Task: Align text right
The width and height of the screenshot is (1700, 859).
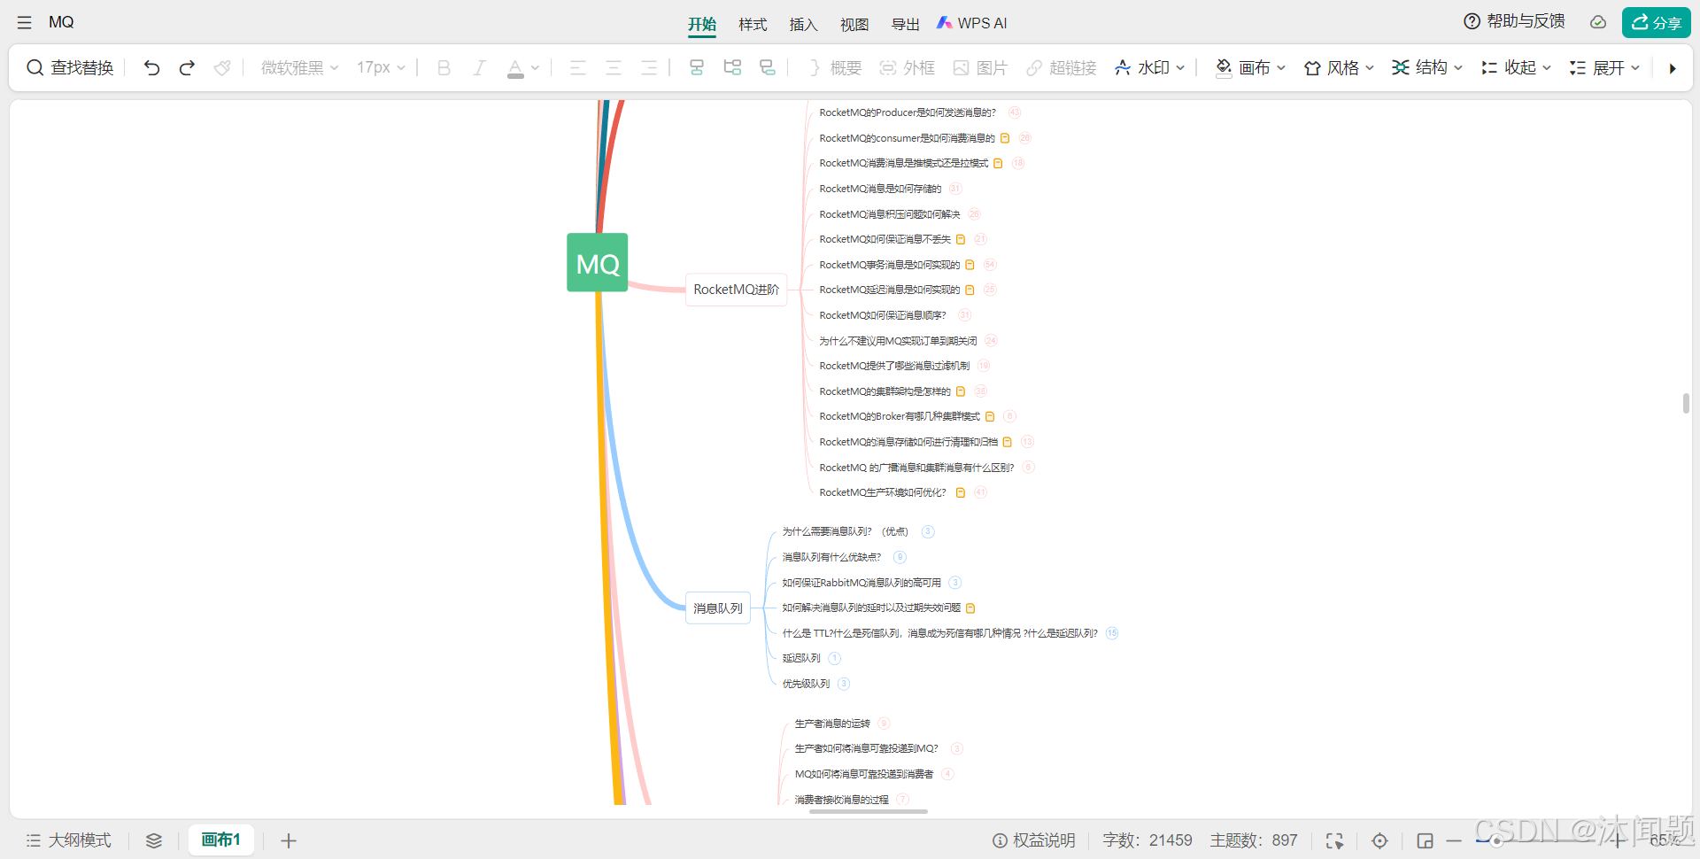Action: click(648, 68)
